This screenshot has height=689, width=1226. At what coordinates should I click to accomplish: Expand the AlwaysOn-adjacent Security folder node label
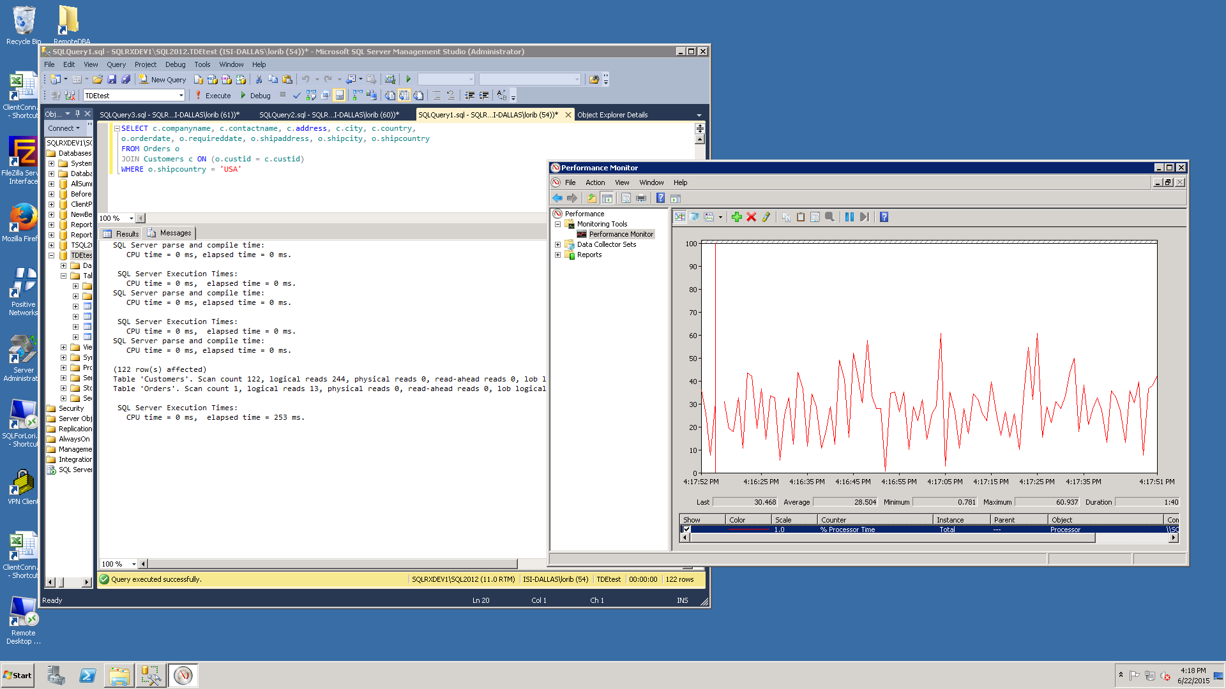71,409
